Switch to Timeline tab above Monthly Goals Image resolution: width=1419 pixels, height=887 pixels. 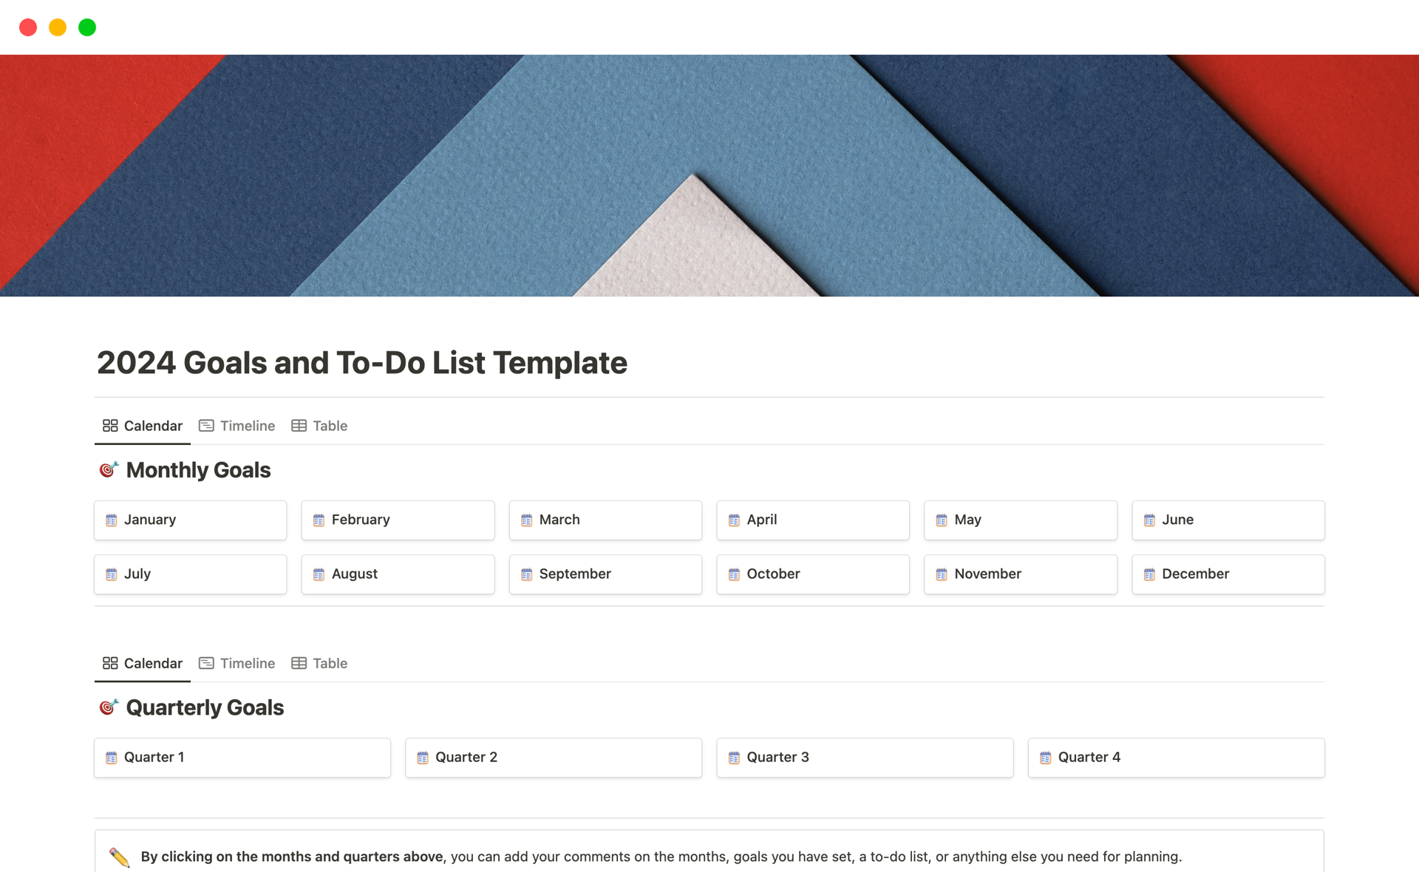(x=237, y=426)
